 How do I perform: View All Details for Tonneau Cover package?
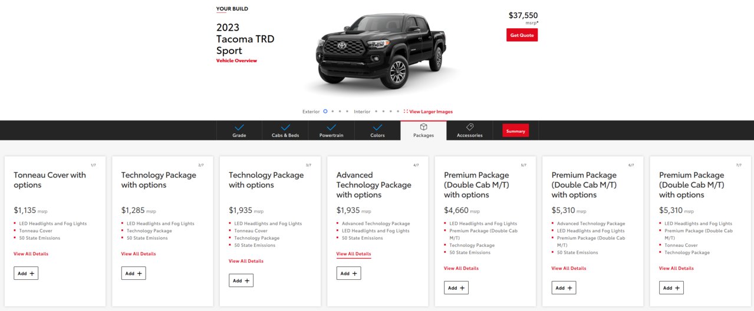tap(31, 254)
